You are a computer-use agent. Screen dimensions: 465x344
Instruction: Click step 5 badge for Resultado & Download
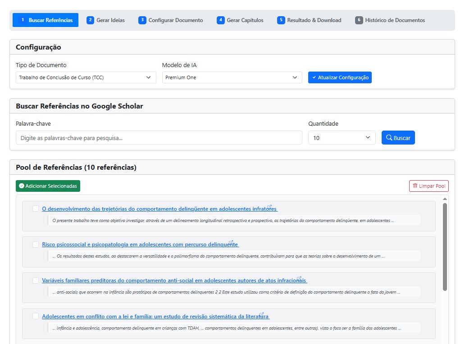coord(281,20)
